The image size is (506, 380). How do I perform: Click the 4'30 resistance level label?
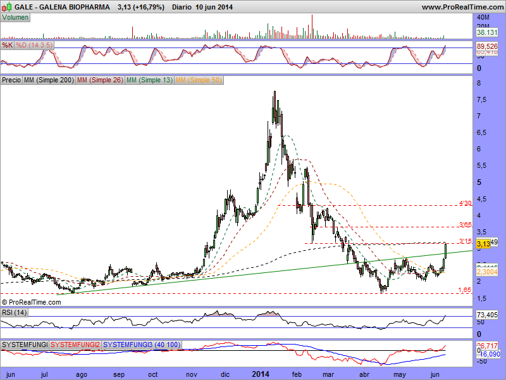tap(466, 203)
